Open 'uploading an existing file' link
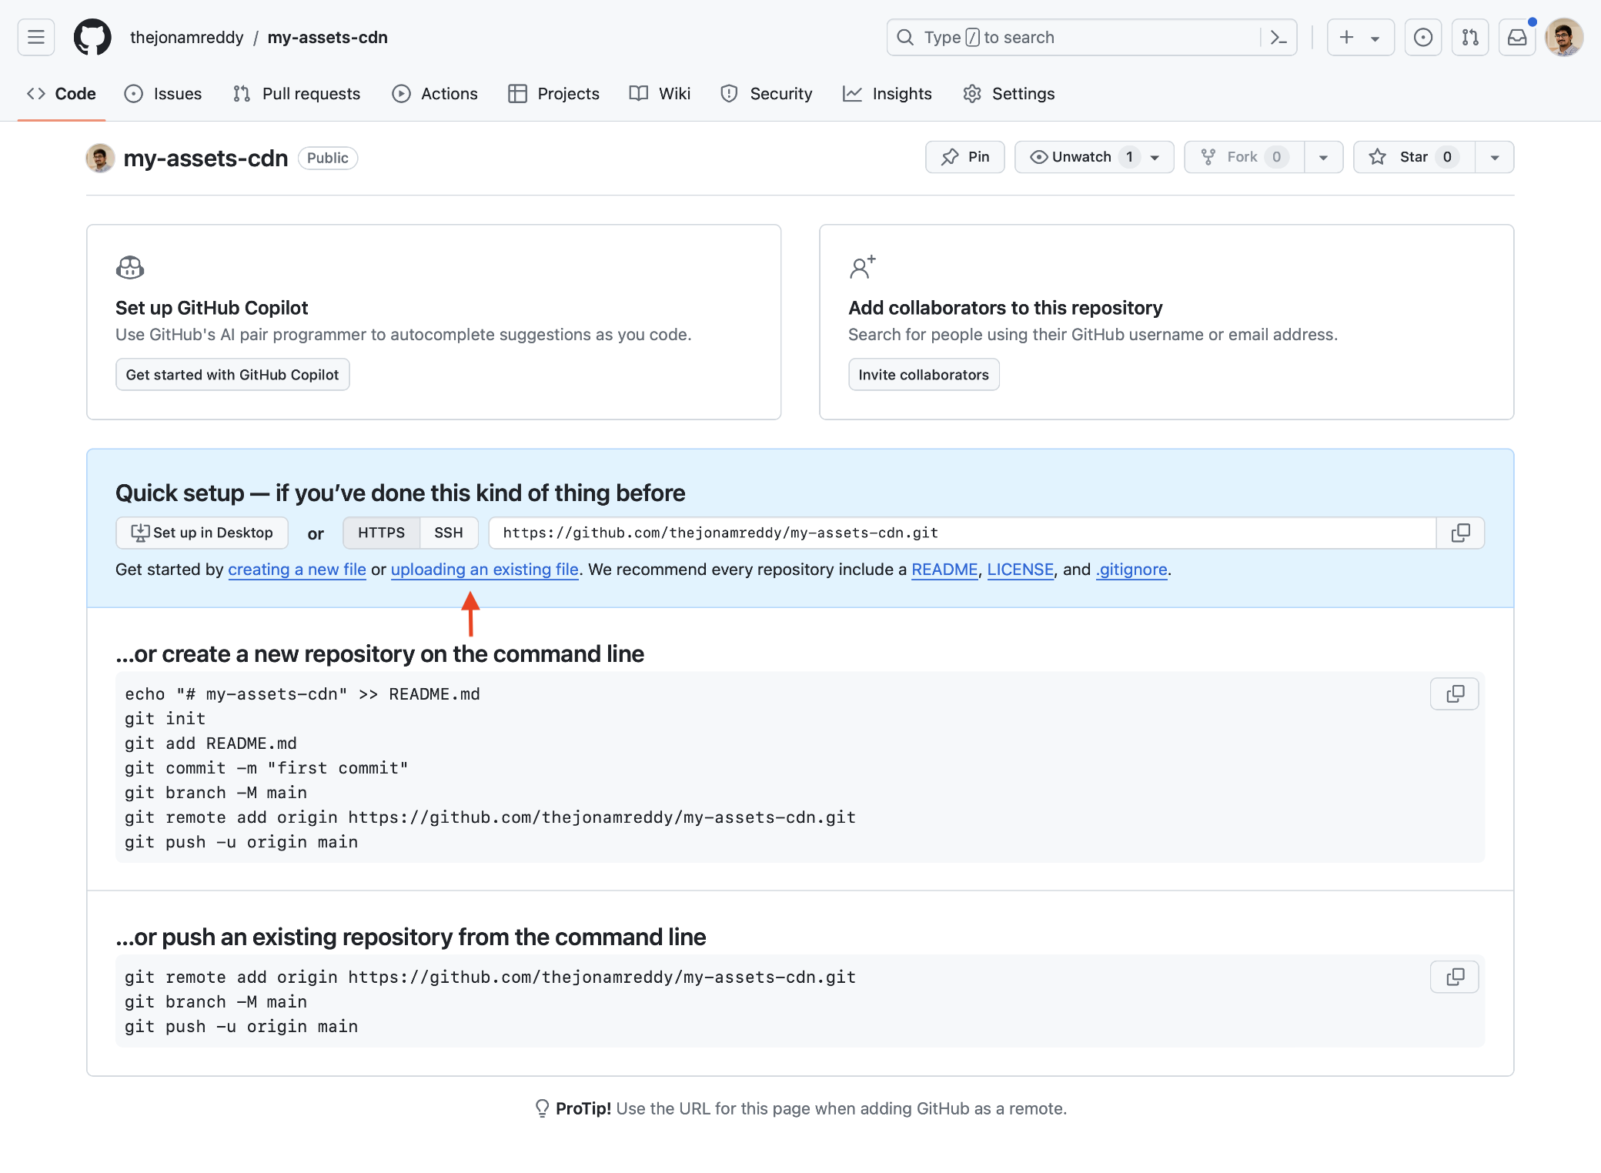Screen dimensions: 1601x1173 (485, 570)
